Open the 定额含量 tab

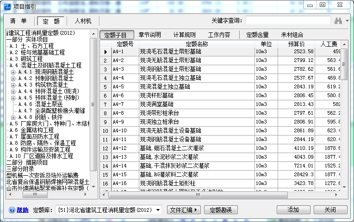tap(257, 35)
